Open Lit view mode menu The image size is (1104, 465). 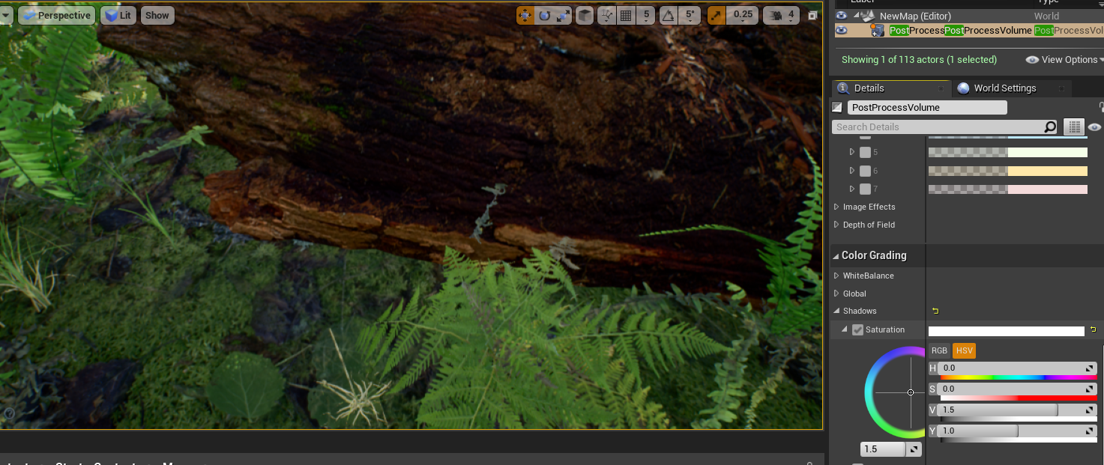pos(118,15)
